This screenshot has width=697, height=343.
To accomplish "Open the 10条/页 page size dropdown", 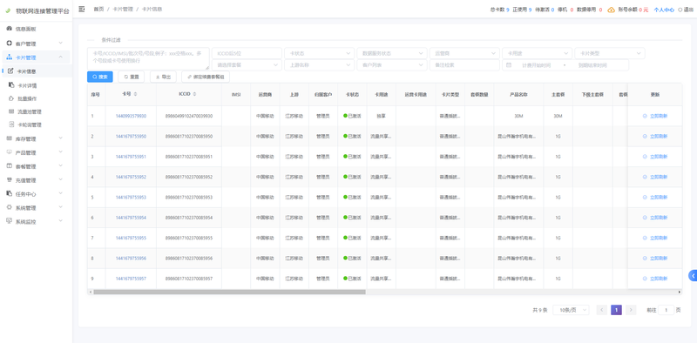I will [x=571, y=310].
